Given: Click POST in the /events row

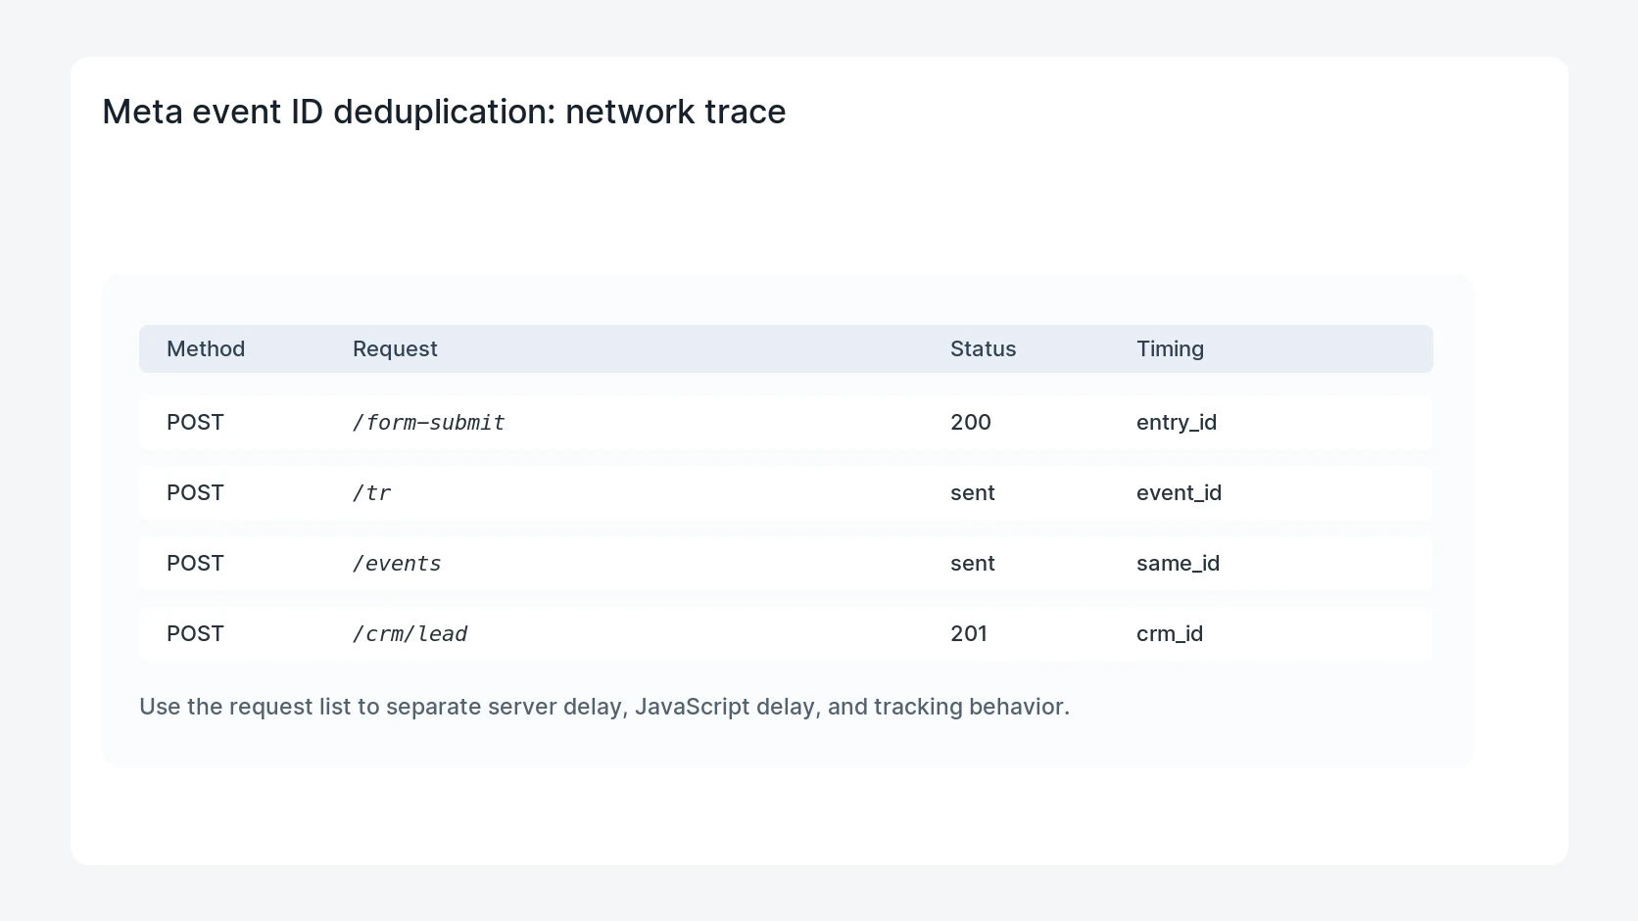Looking at the screenshot, I should point(195,563).
